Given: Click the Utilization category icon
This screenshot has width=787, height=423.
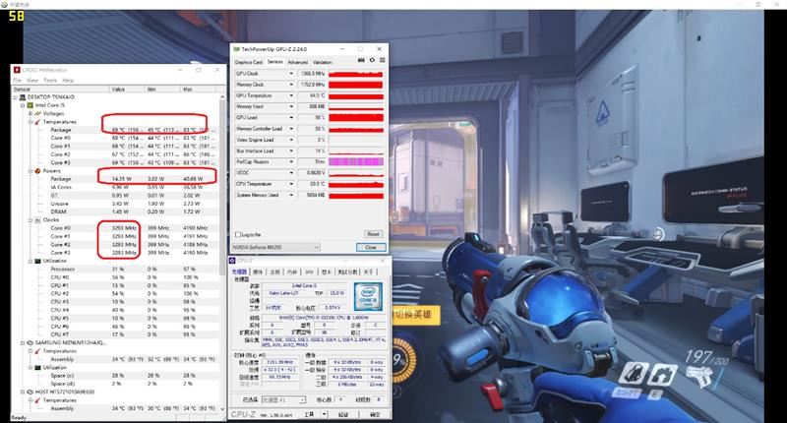Looking at the screenshot, I should click(x=37, y=261).
